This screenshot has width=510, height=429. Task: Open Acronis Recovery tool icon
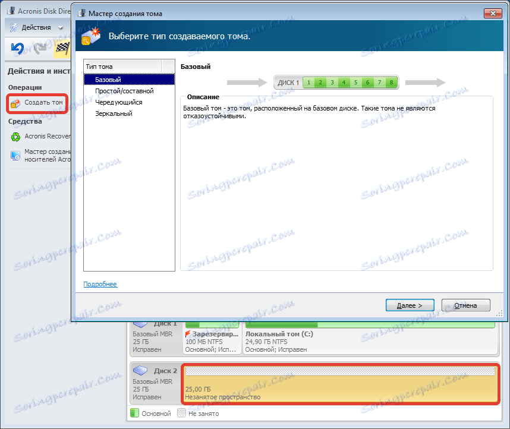point(15,137)
